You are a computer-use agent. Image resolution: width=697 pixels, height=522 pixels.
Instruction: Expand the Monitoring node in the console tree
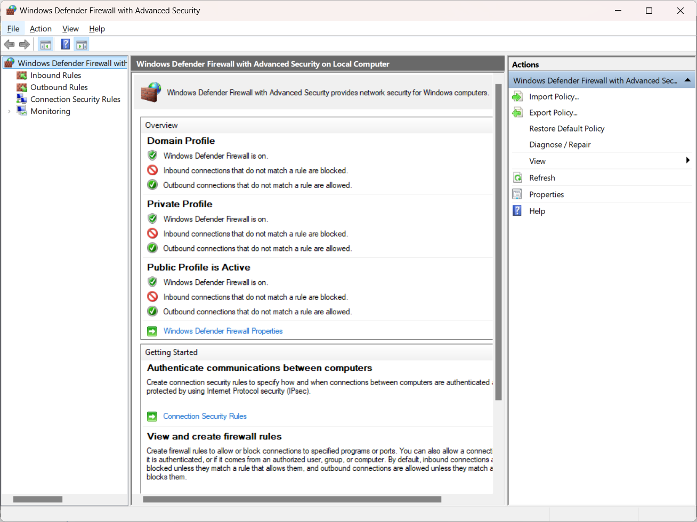9,111
